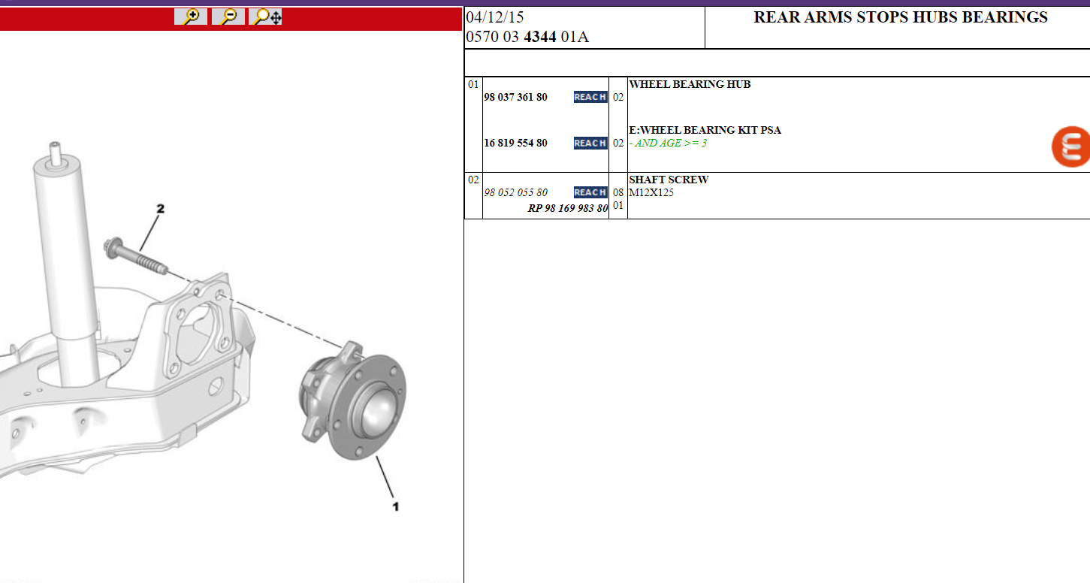Click quantity 02 beside part 16 819 554 80
Image resolution: width=1090 pixels, height=583 pixels.
tap(617, 143)
